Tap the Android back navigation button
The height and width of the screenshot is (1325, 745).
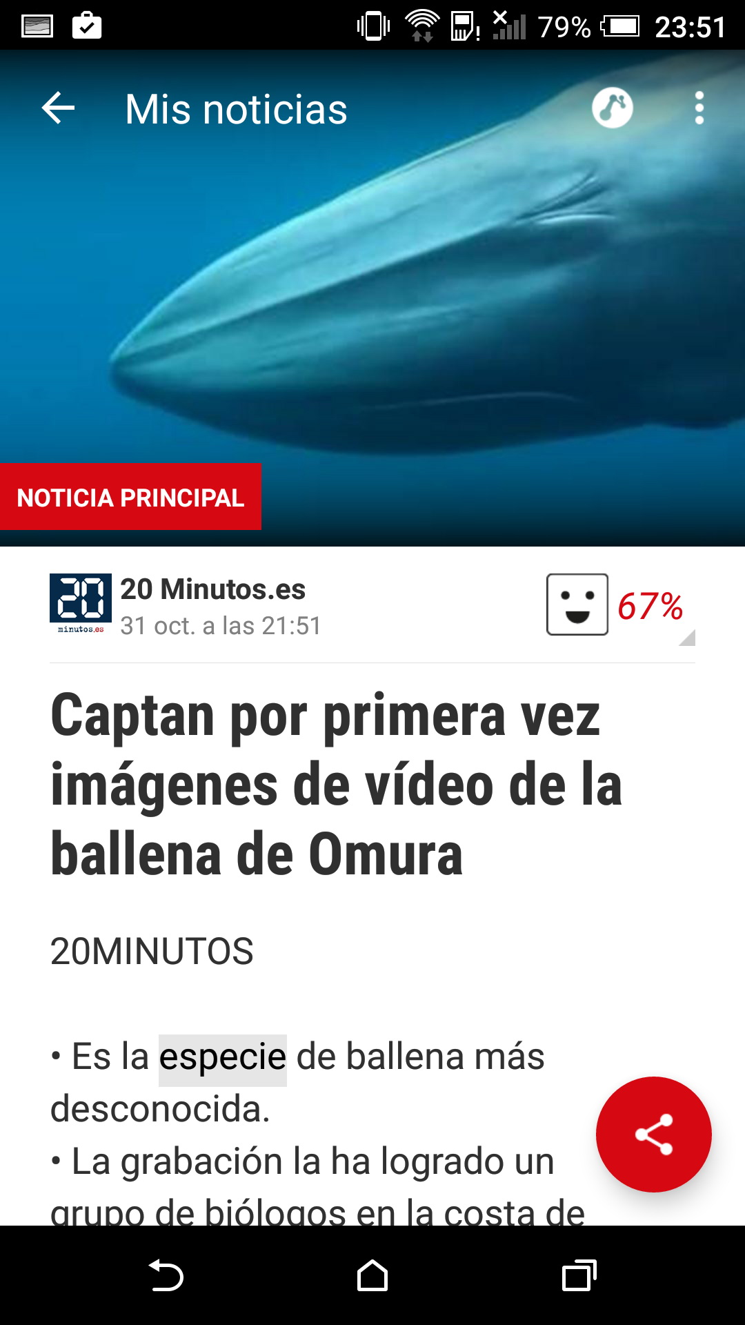tap(166, 1275)
